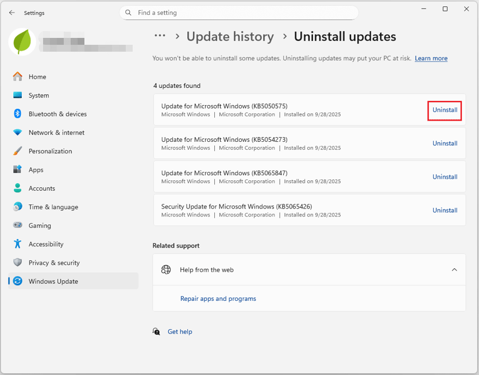479x375 pixels.
Task: Navigate back using the back arrow
Action: click(11, 13)
